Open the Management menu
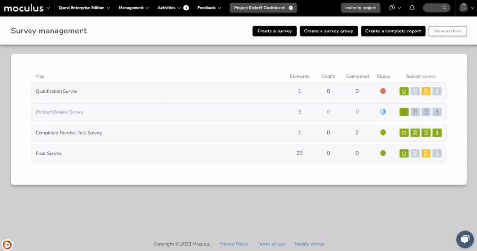This screenshot has height=251, width=477. 134,8
